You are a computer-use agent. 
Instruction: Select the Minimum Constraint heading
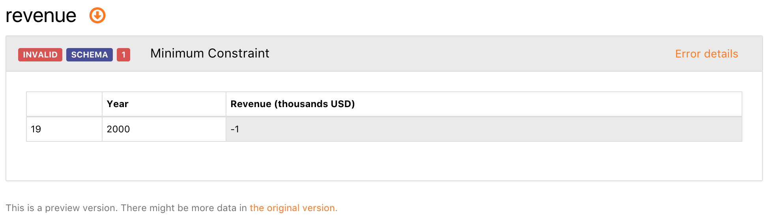(x=210, y=54)
